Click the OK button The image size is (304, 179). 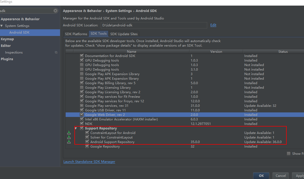click(261, 176)
